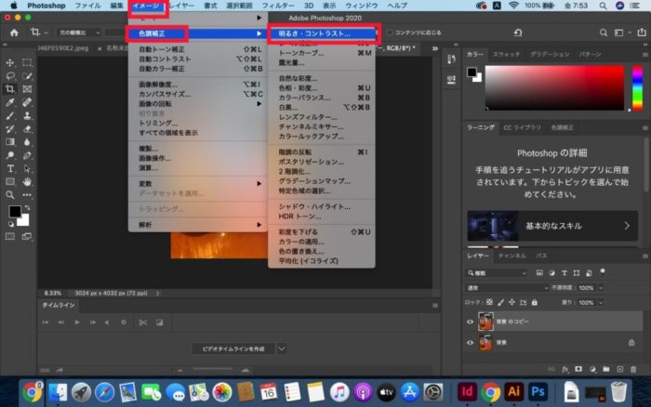The width and height of the screenshot is (651, 407).
Task: Select the Type tool
Action: tap(10, 169)
